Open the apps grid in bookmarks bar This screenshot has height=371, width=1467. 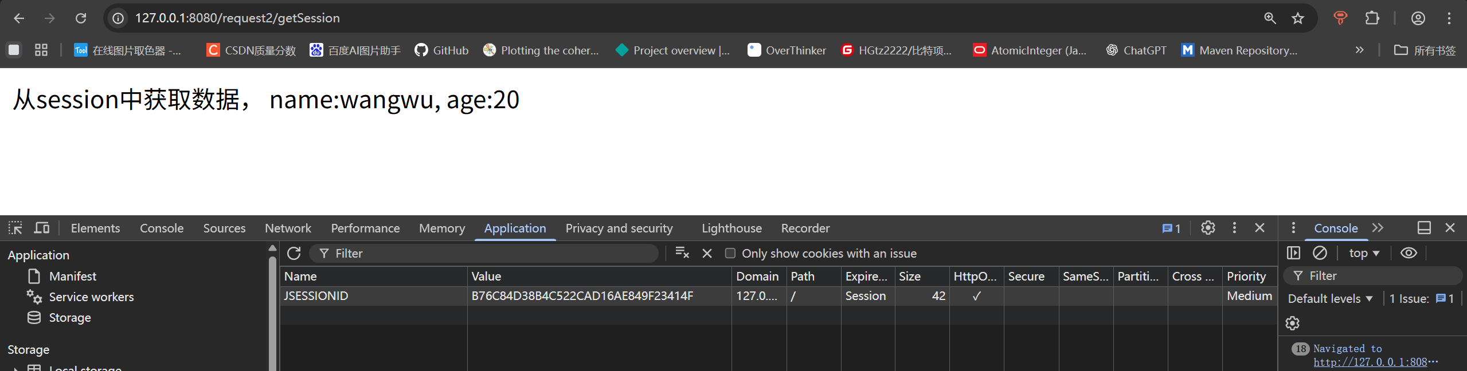(x=41, y=50)
